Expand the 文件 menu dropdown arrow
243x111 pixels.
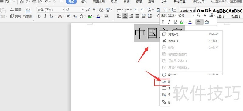coord(14,2)
